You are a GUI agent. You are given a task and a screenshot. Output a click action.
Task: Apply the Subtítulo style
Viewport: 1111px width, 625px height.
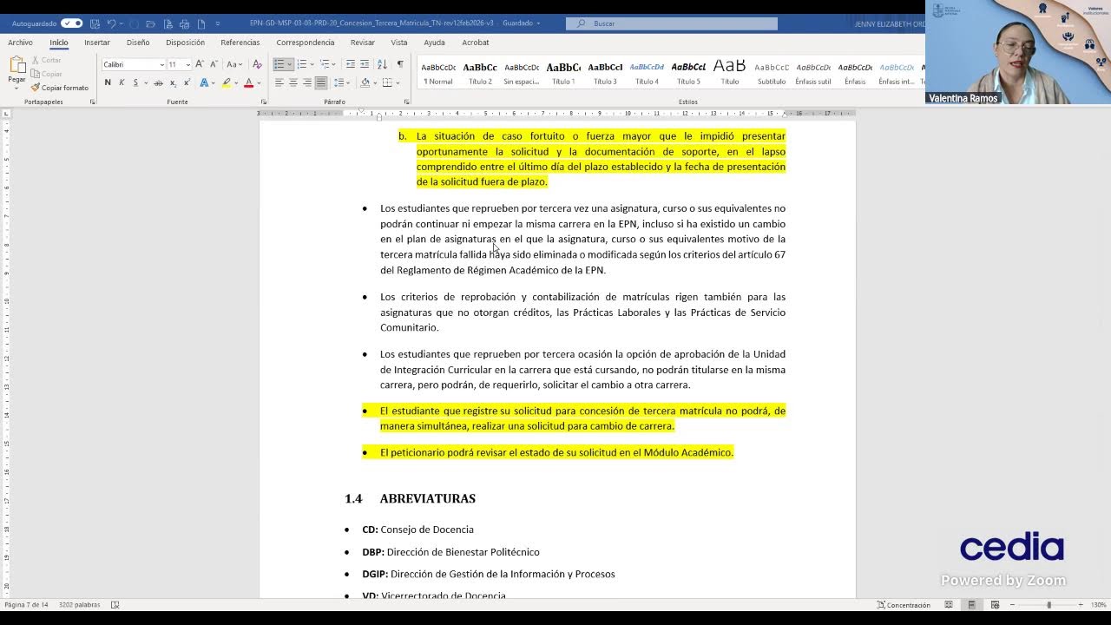point(772,73)
